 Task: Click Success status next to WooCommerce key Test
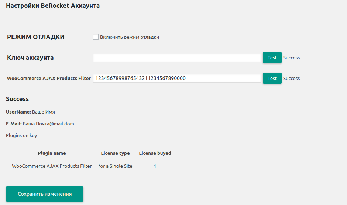(291, 79)
